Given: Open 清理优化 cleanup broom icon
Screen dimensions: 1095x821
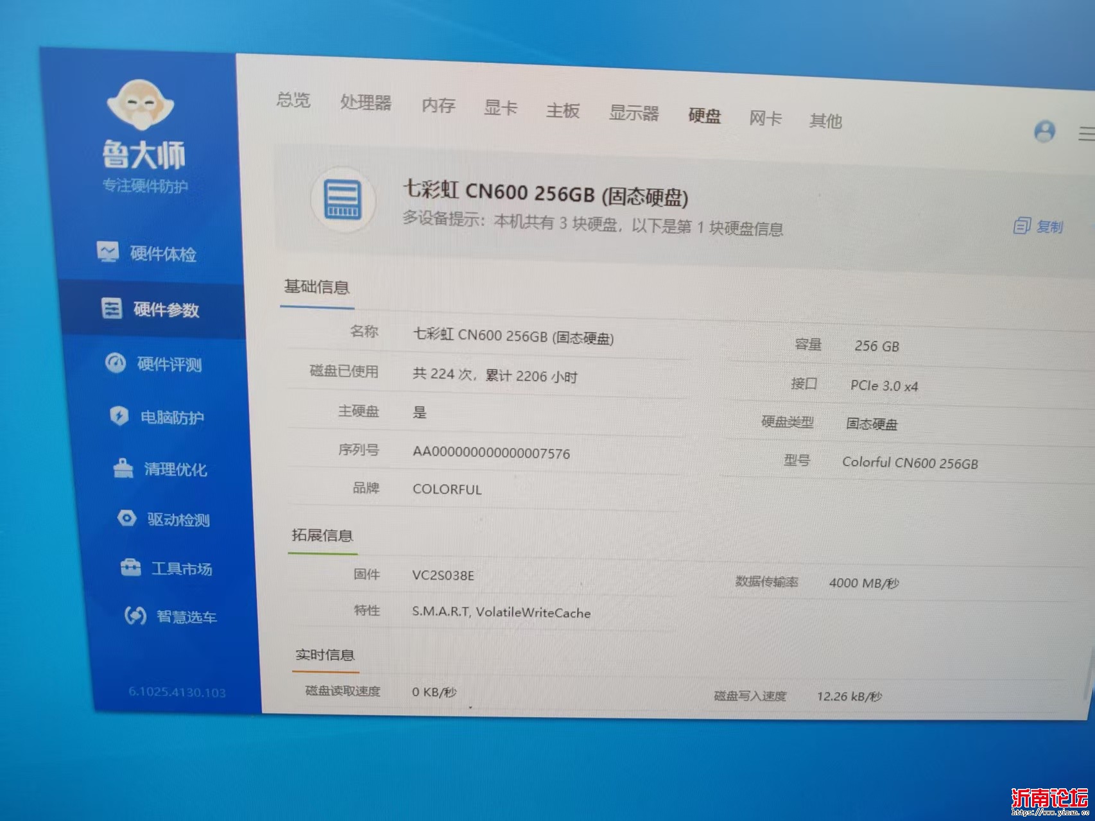Looking at the screenshot, I should click(x=123, y=468).
